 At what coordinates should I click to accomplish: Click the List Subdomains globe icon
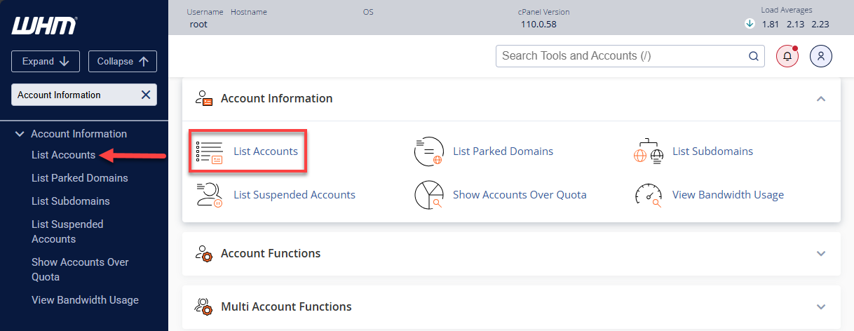648,151
